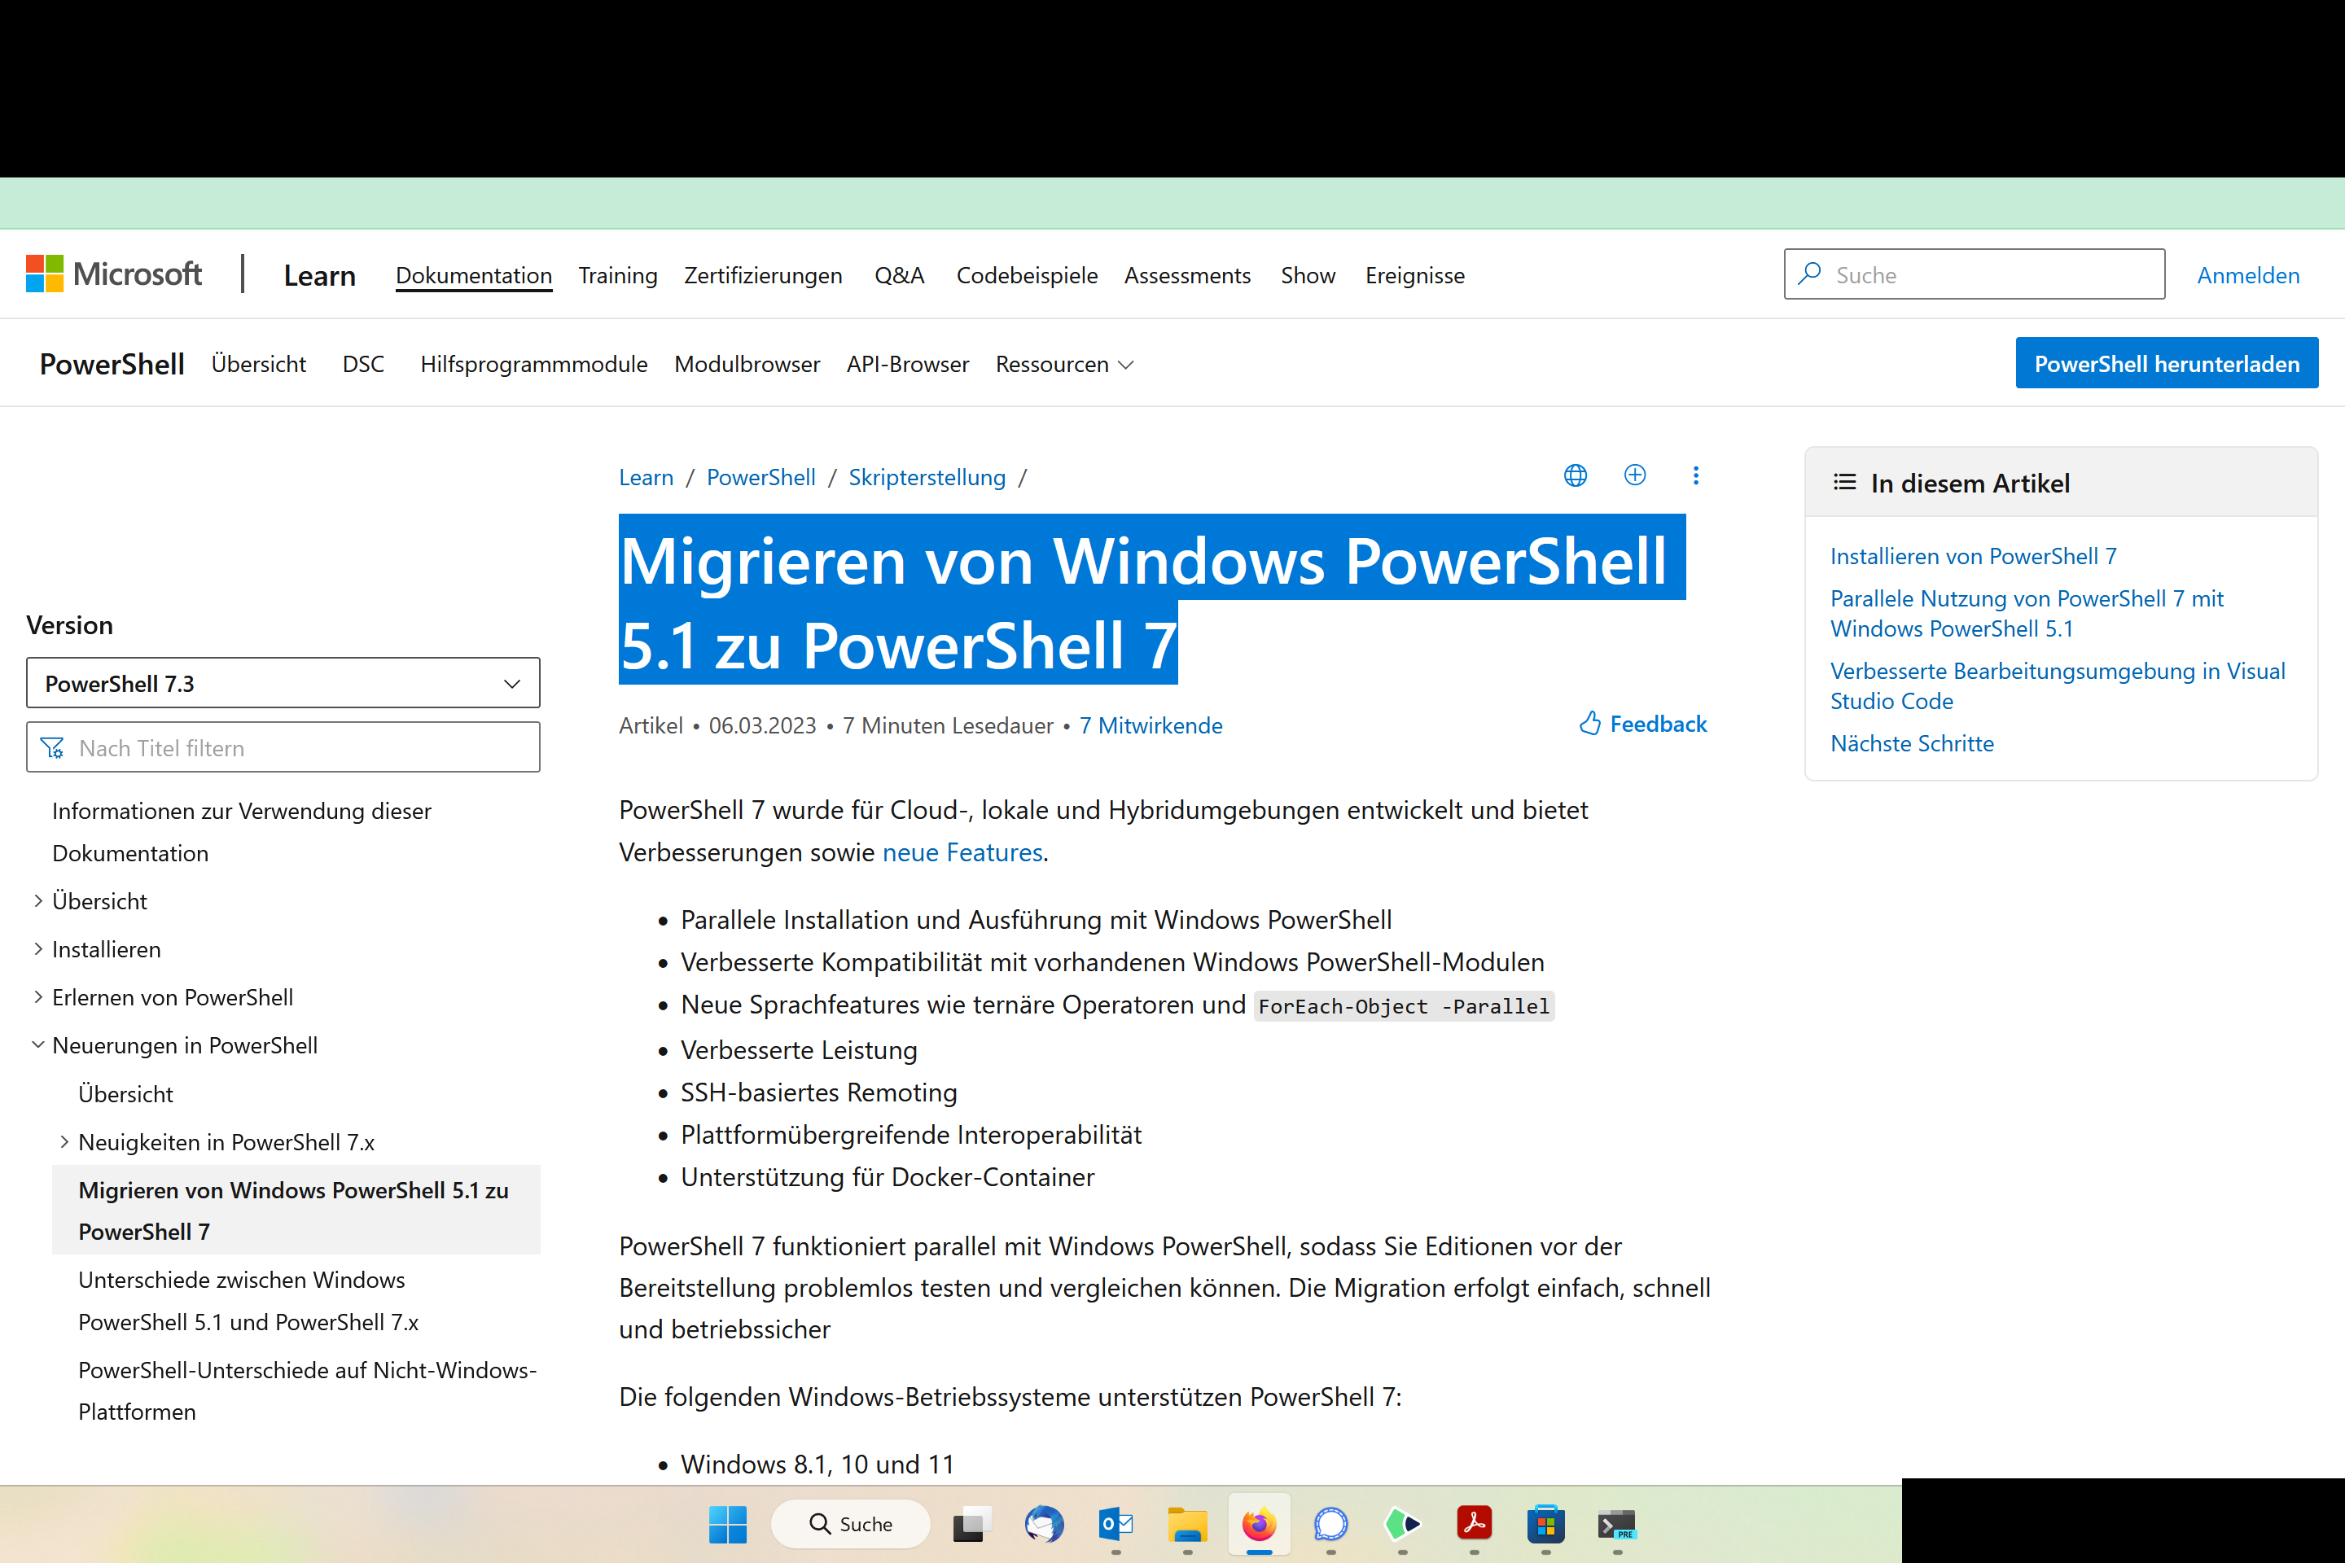The image size is (2345, 1563).
Task: Open Hilfsprogrammmodule
Action: pyautogui.click(x=533, y=364)
